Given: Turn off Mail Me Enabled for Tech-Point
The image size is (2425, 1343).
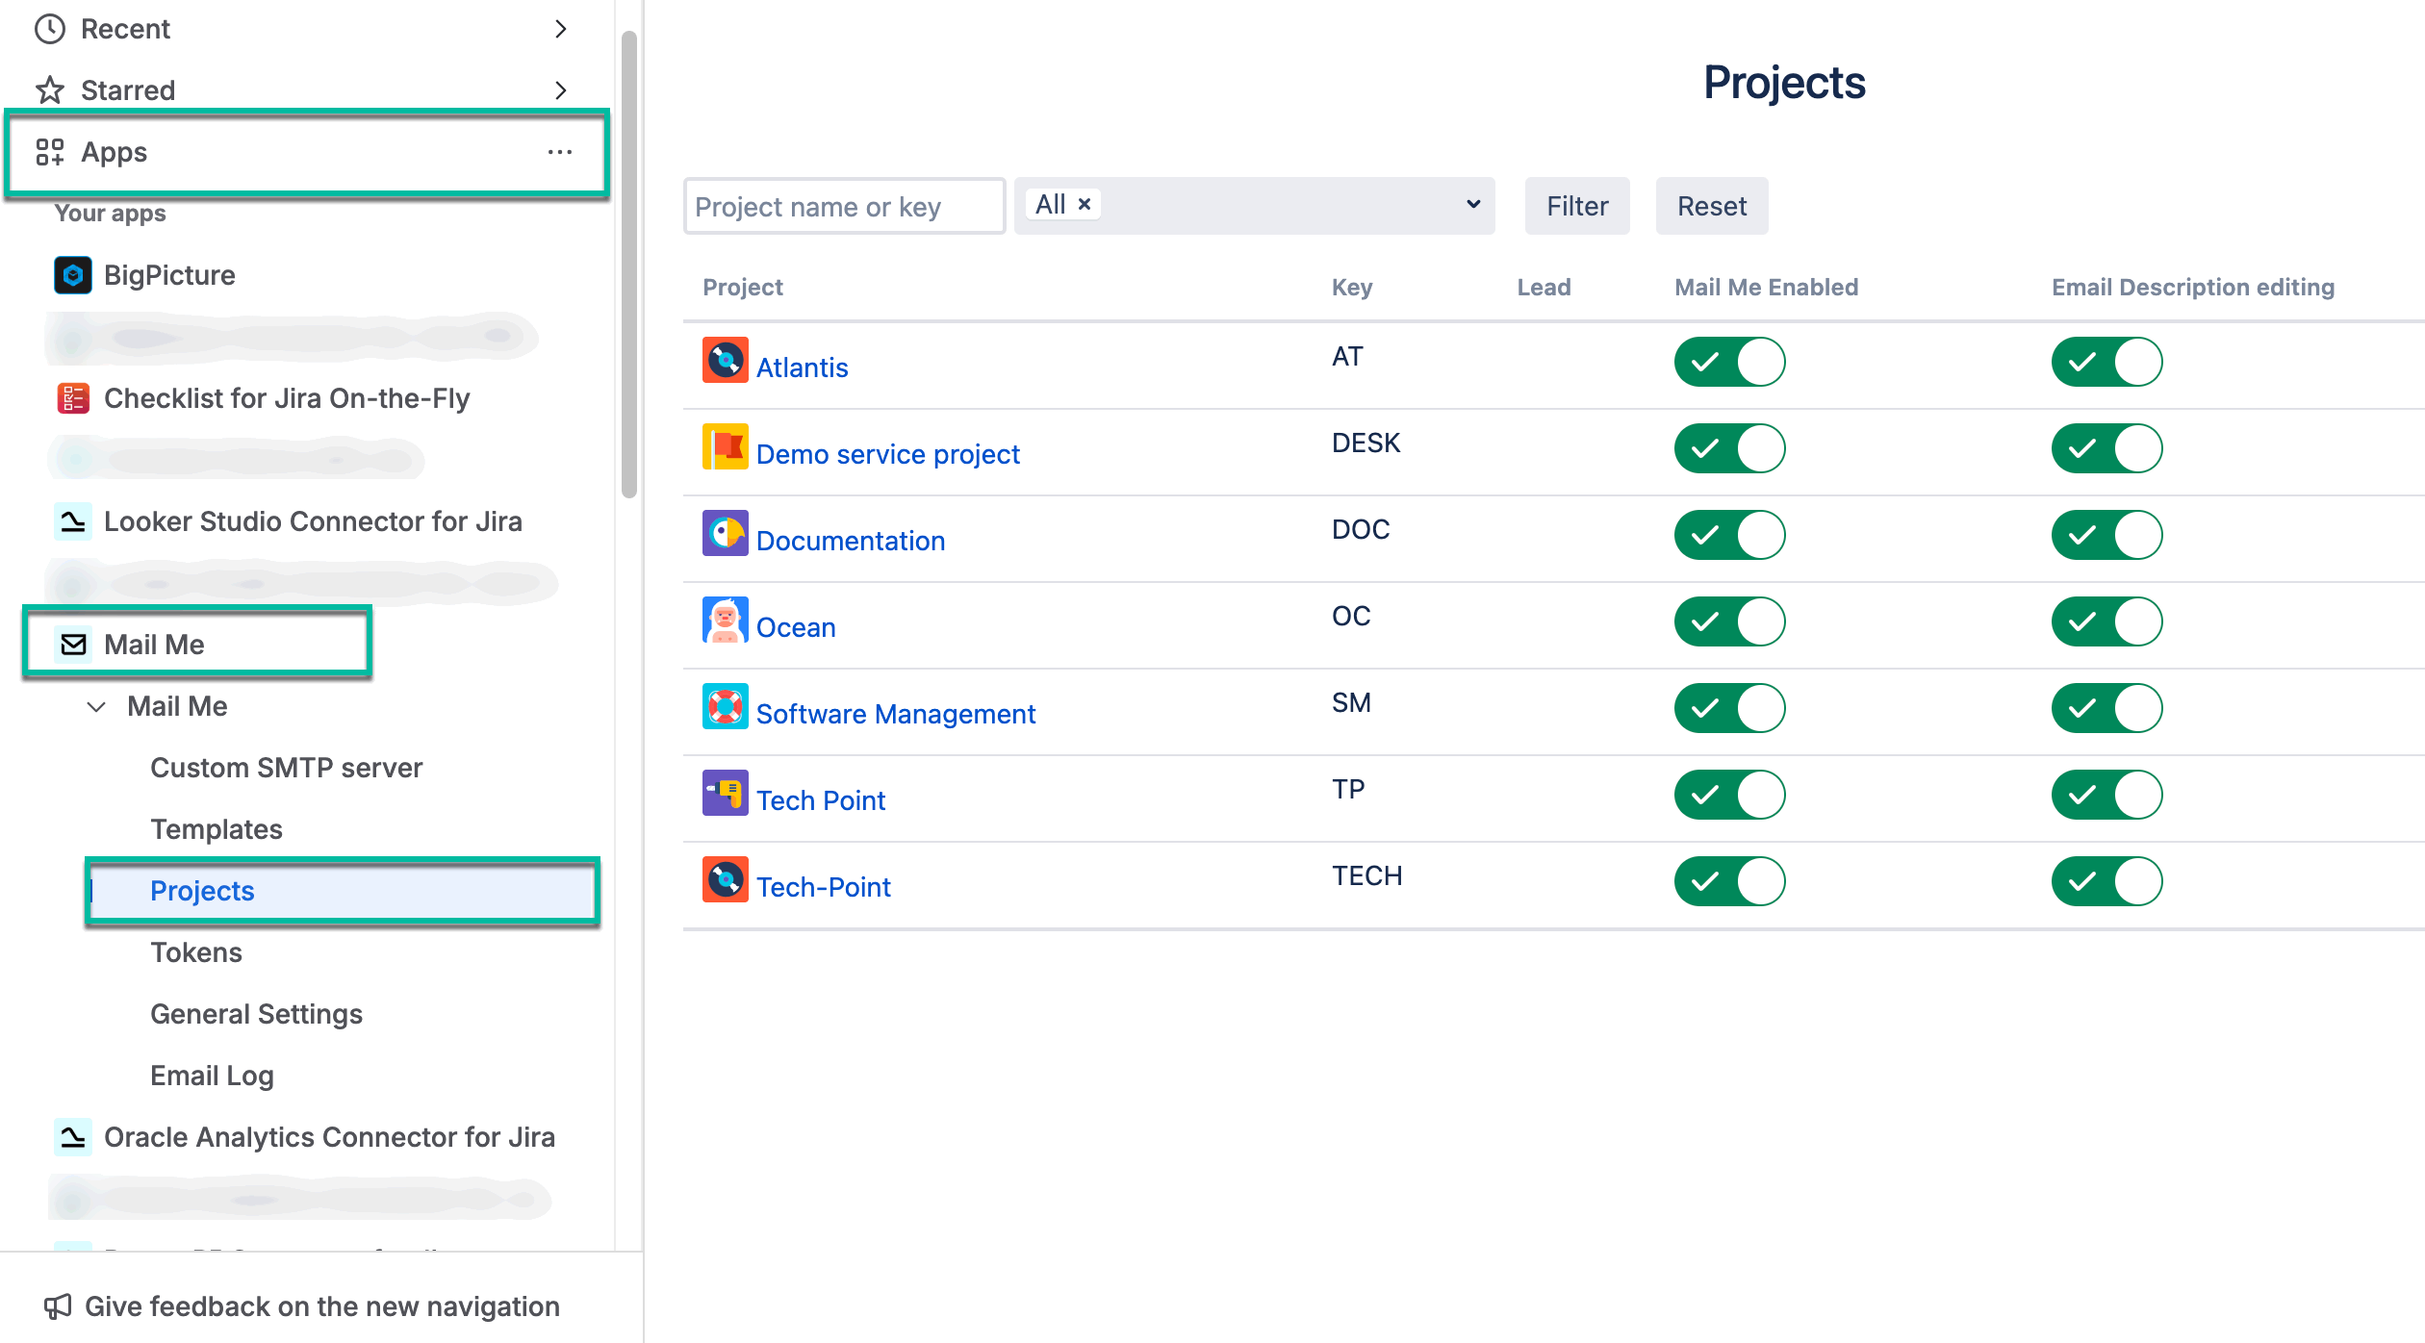Looking at the screenshot, I should pos(1729,881).
